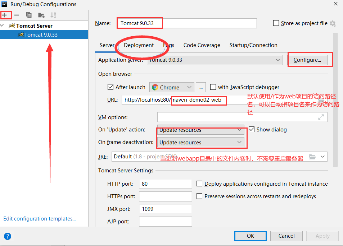The image size is (343, 246).
Task: Click the Configure... button
Action: (307, 60)
